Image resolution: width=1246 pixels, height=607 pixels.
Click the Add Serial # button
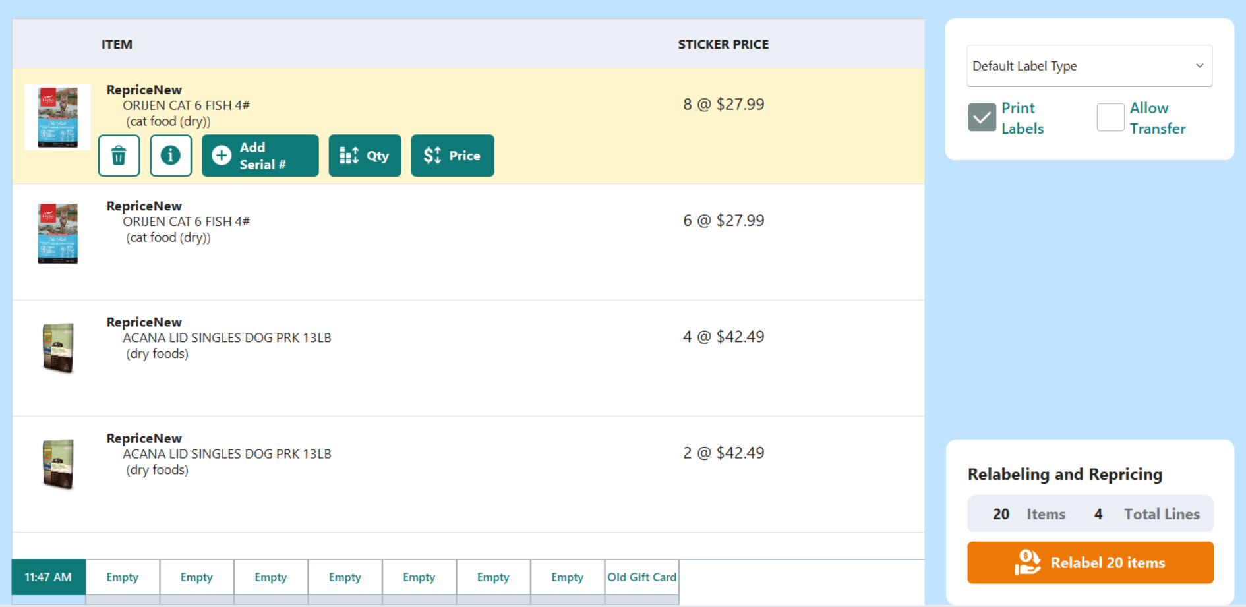(260, 156)
